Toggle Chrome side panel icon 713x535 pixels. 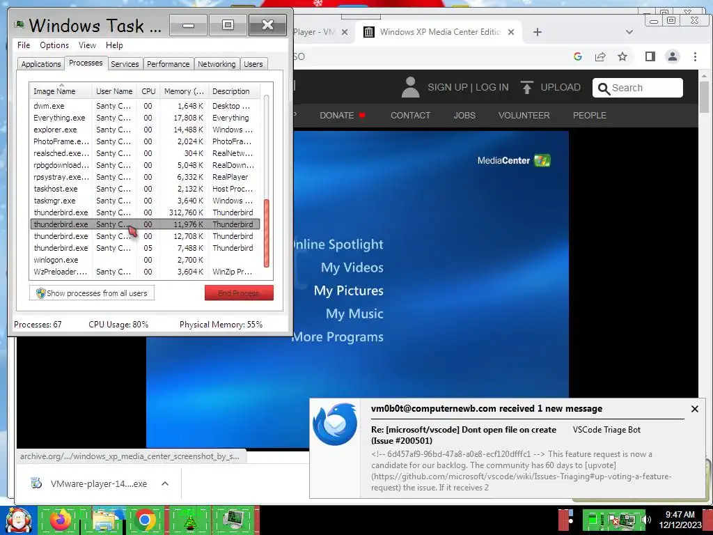click(650, 56)
